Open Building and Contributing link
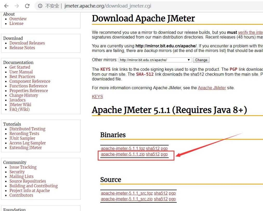 [x=34, y=186]
